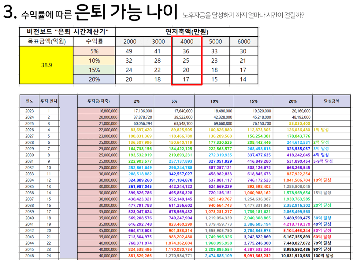Click the 연도 column header
Viewport: 353px width, 260px height.
[x=29, y=101]
